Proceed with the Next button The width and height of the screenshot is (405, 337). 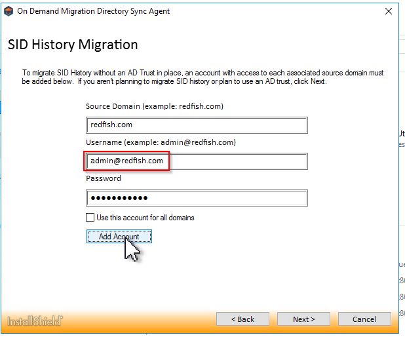pos(304,319)
